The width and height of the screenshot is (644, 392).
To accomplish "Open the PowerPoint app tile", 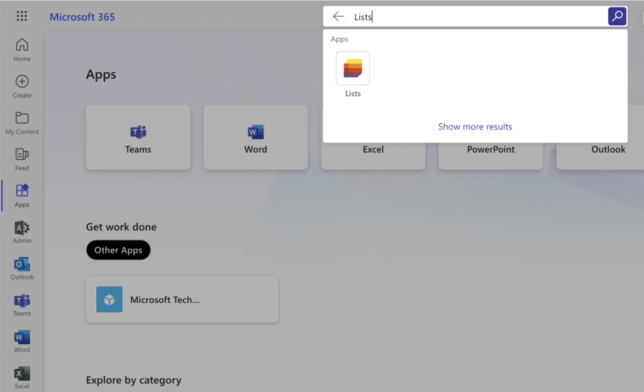I will [491, 156].
